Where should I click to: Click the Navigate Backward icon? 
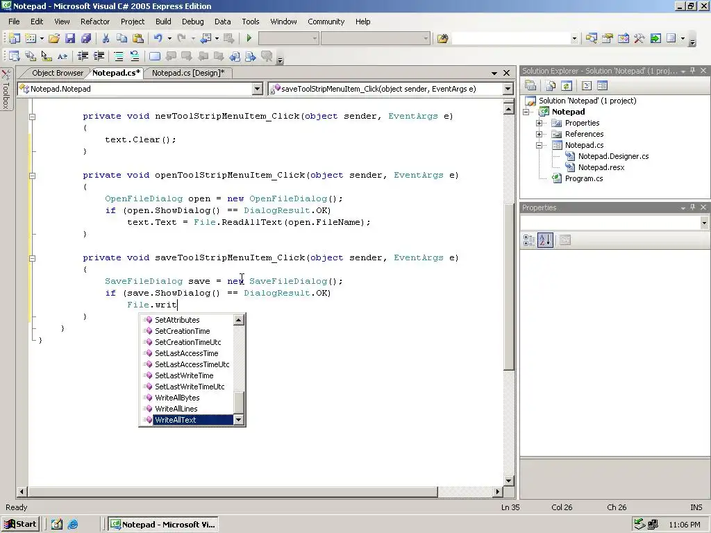point(206,39)
